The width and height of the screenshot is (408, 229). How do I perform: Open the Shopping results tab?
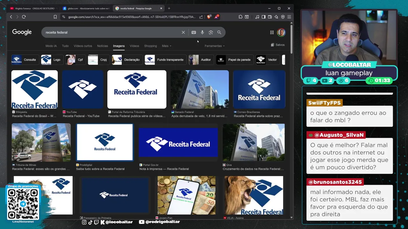point(150,46)
